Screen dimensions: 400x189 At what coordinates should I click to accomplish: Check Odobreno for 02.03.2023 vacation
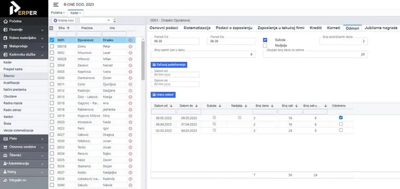click(x=341, y=130)
